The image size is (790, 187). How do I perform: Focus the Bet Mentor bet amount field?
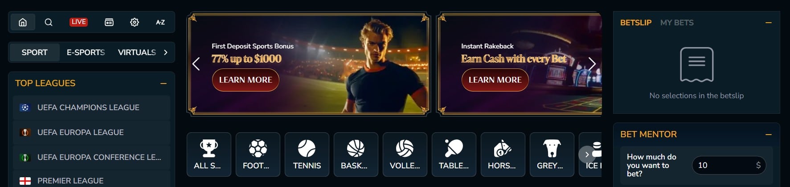pos(729,165)
